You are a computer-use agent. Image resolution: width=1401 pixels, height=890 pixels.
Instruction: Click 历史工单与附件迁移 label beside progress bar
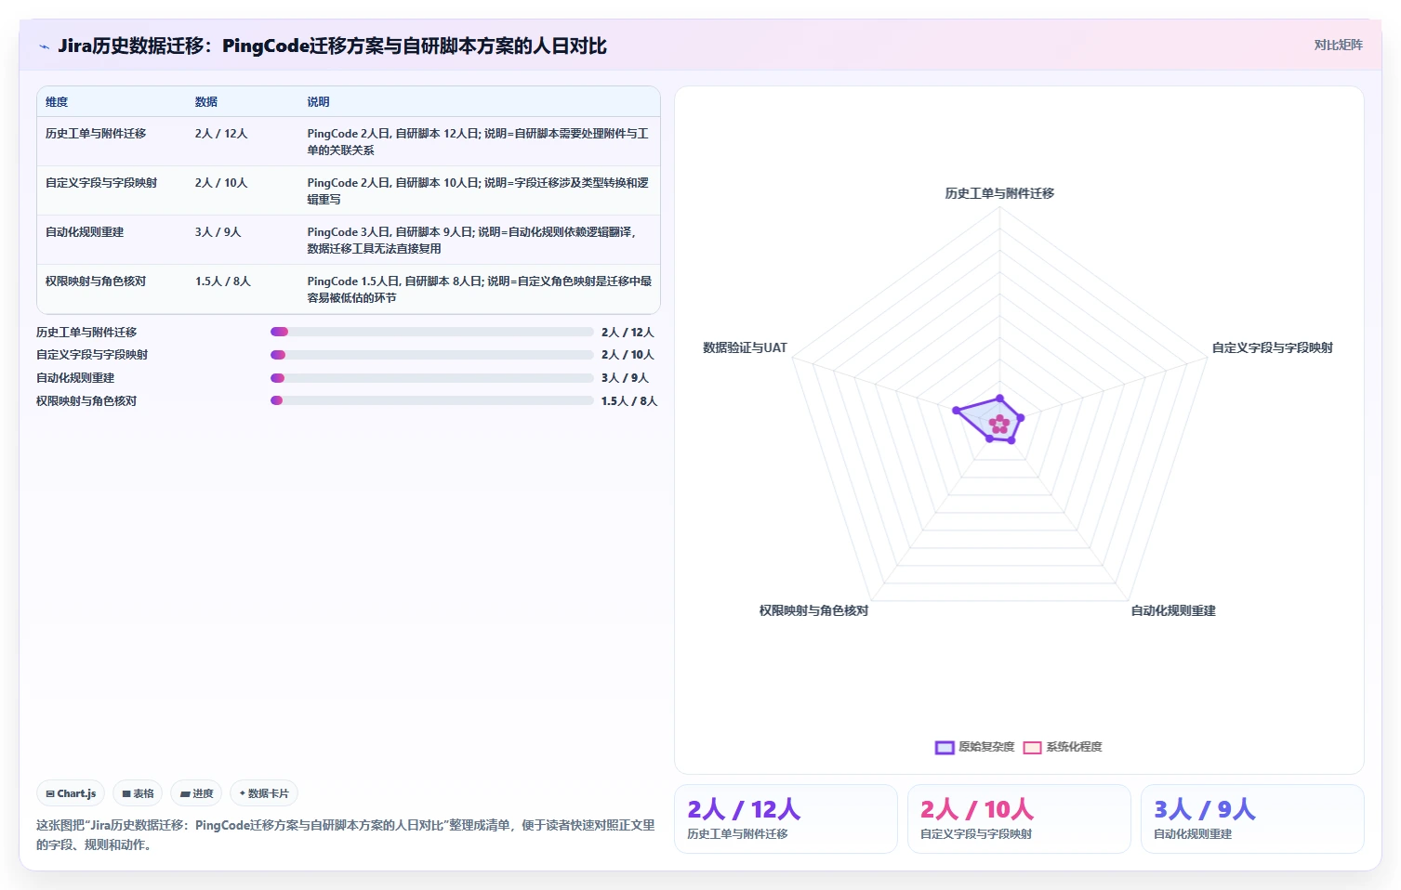pos(86,333)
